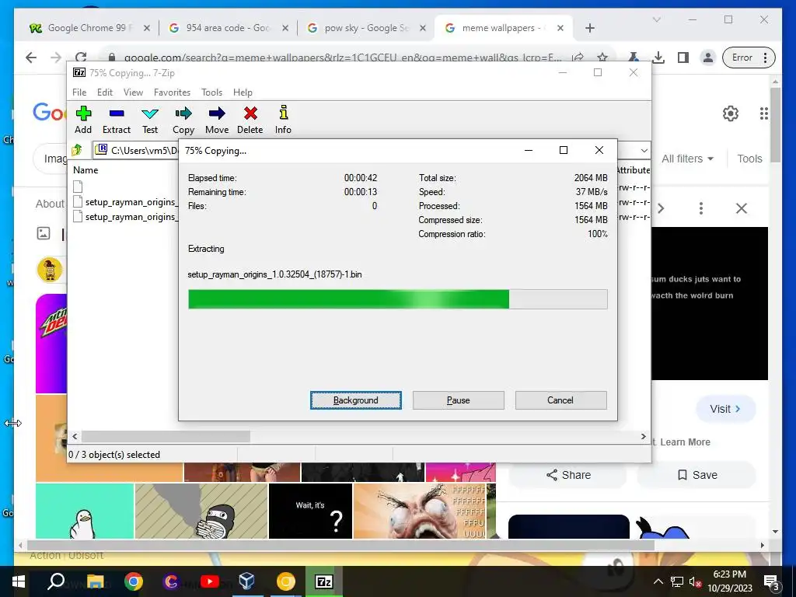Screen dimensions: 796x597
Task: Open File Explorer from the taskbar
Action: click(x=95, y=581)
